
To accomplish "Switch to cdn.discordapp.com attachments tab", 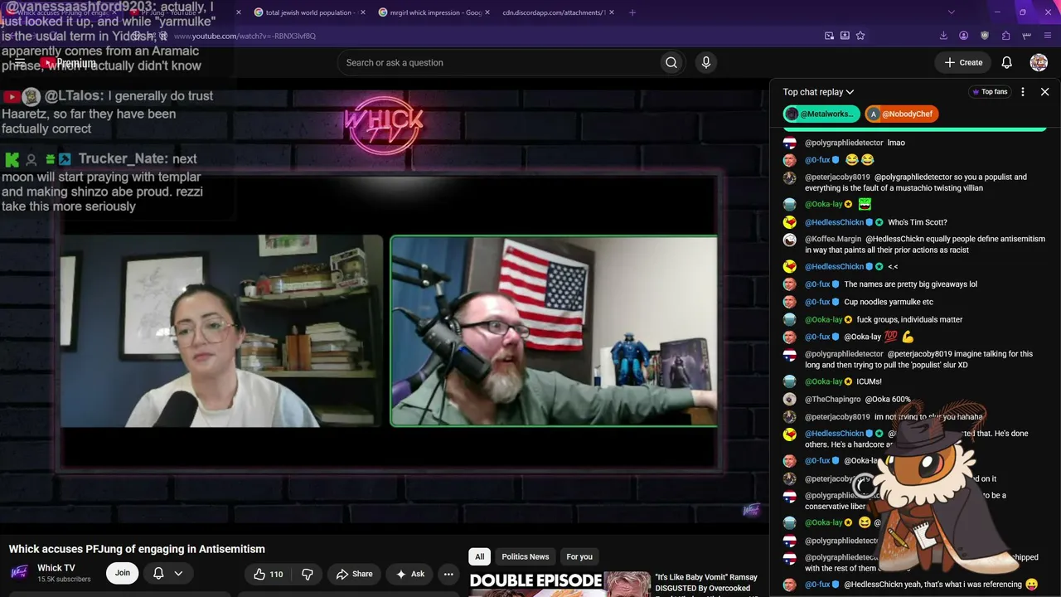I will point(557,12).
